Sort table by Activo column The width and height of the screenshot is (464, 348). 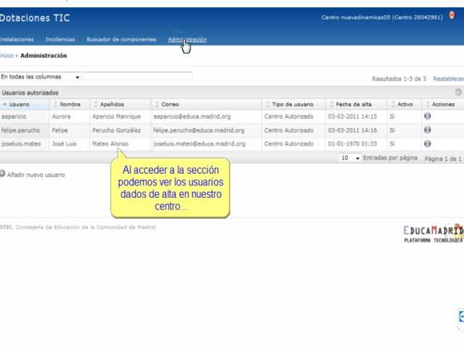coord(405,104)
